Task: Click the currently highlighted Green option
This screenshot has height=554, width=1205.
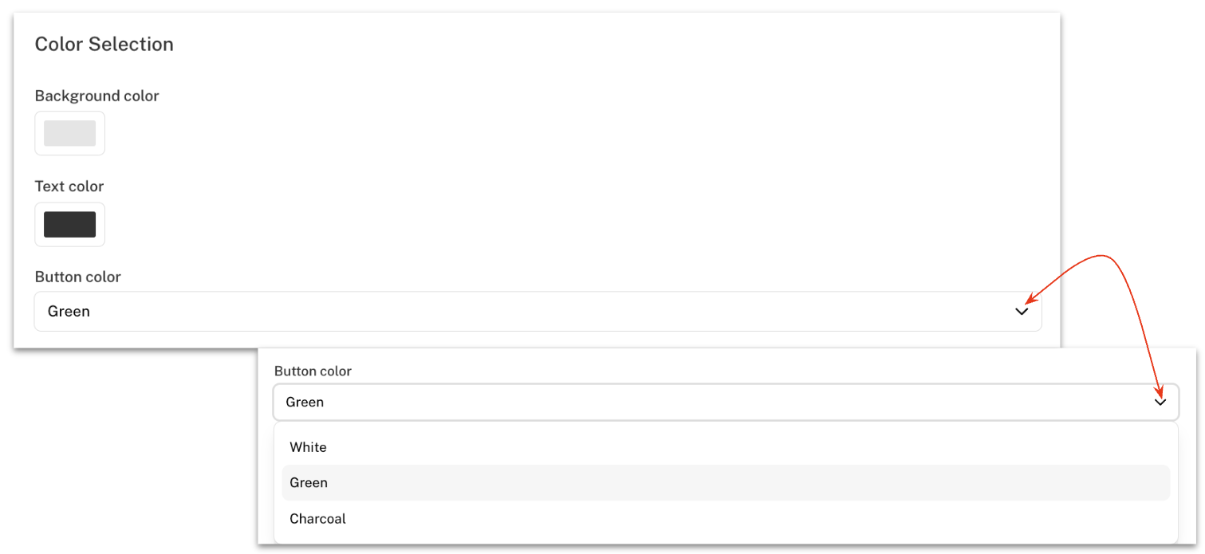Action: tap(308, 482)
